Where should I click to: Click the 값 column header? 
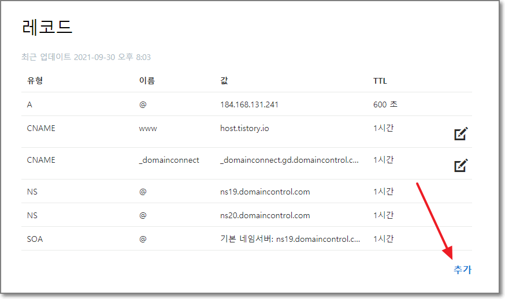tap(224, 80)
